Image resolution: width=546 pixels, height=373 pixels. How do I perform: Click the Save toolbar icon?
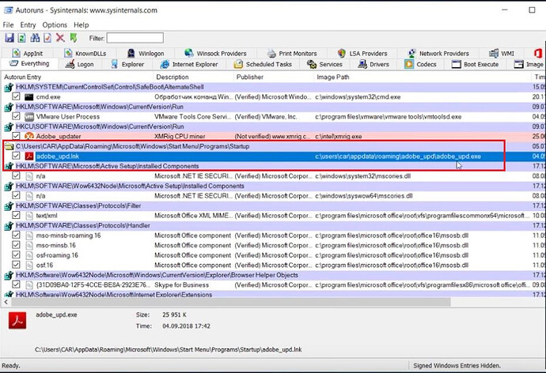9,38
